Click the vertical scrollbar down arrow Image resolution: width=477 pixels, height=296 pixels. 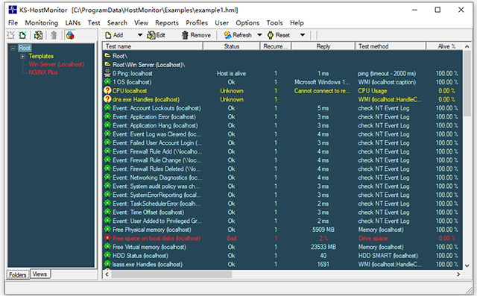(x=467, y=265)
